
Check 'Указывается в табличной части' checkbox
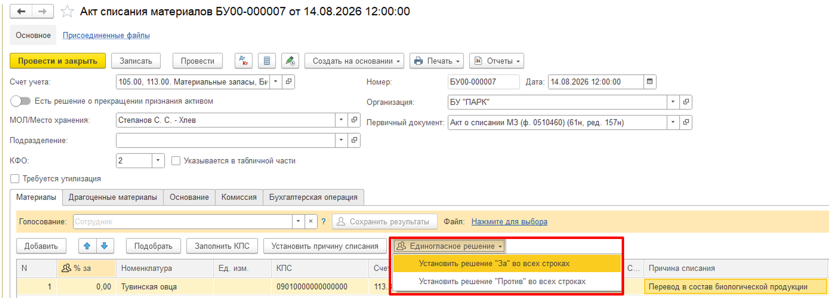[175, 161]
